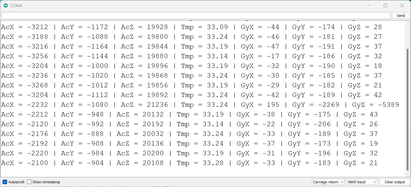Image resolution: width=411 pixels, height=187 pixels.
Task: Click the AcZ = 21236 value
Action: [144, 105]
